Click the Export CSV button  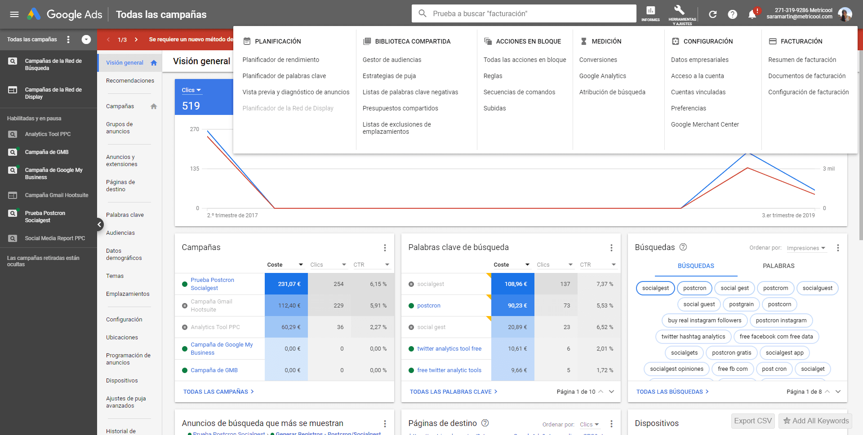752,421
